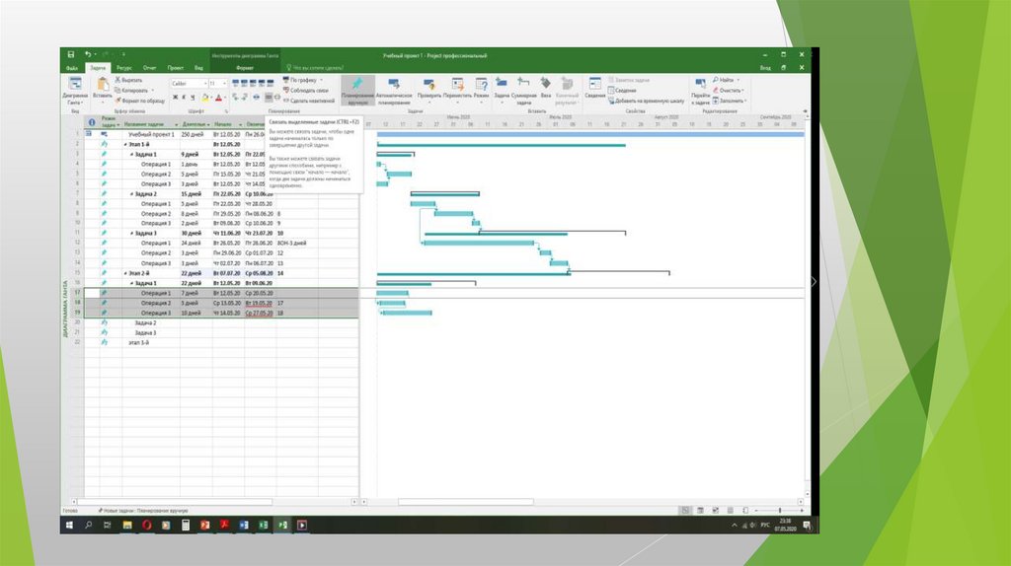1011x566 pixels.
Task: Open the Название задачи column filter arrow
Action: (176, 124)
